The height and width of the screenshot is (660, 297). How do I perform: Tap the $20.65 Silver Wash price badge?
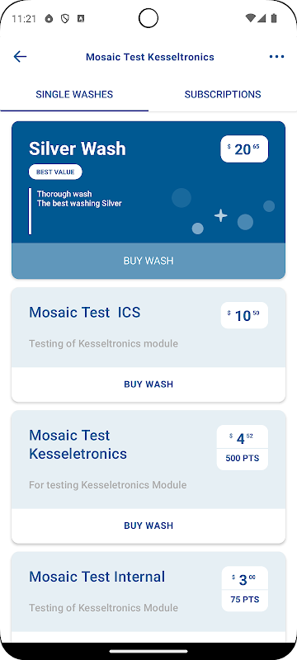tap(244, 148)
